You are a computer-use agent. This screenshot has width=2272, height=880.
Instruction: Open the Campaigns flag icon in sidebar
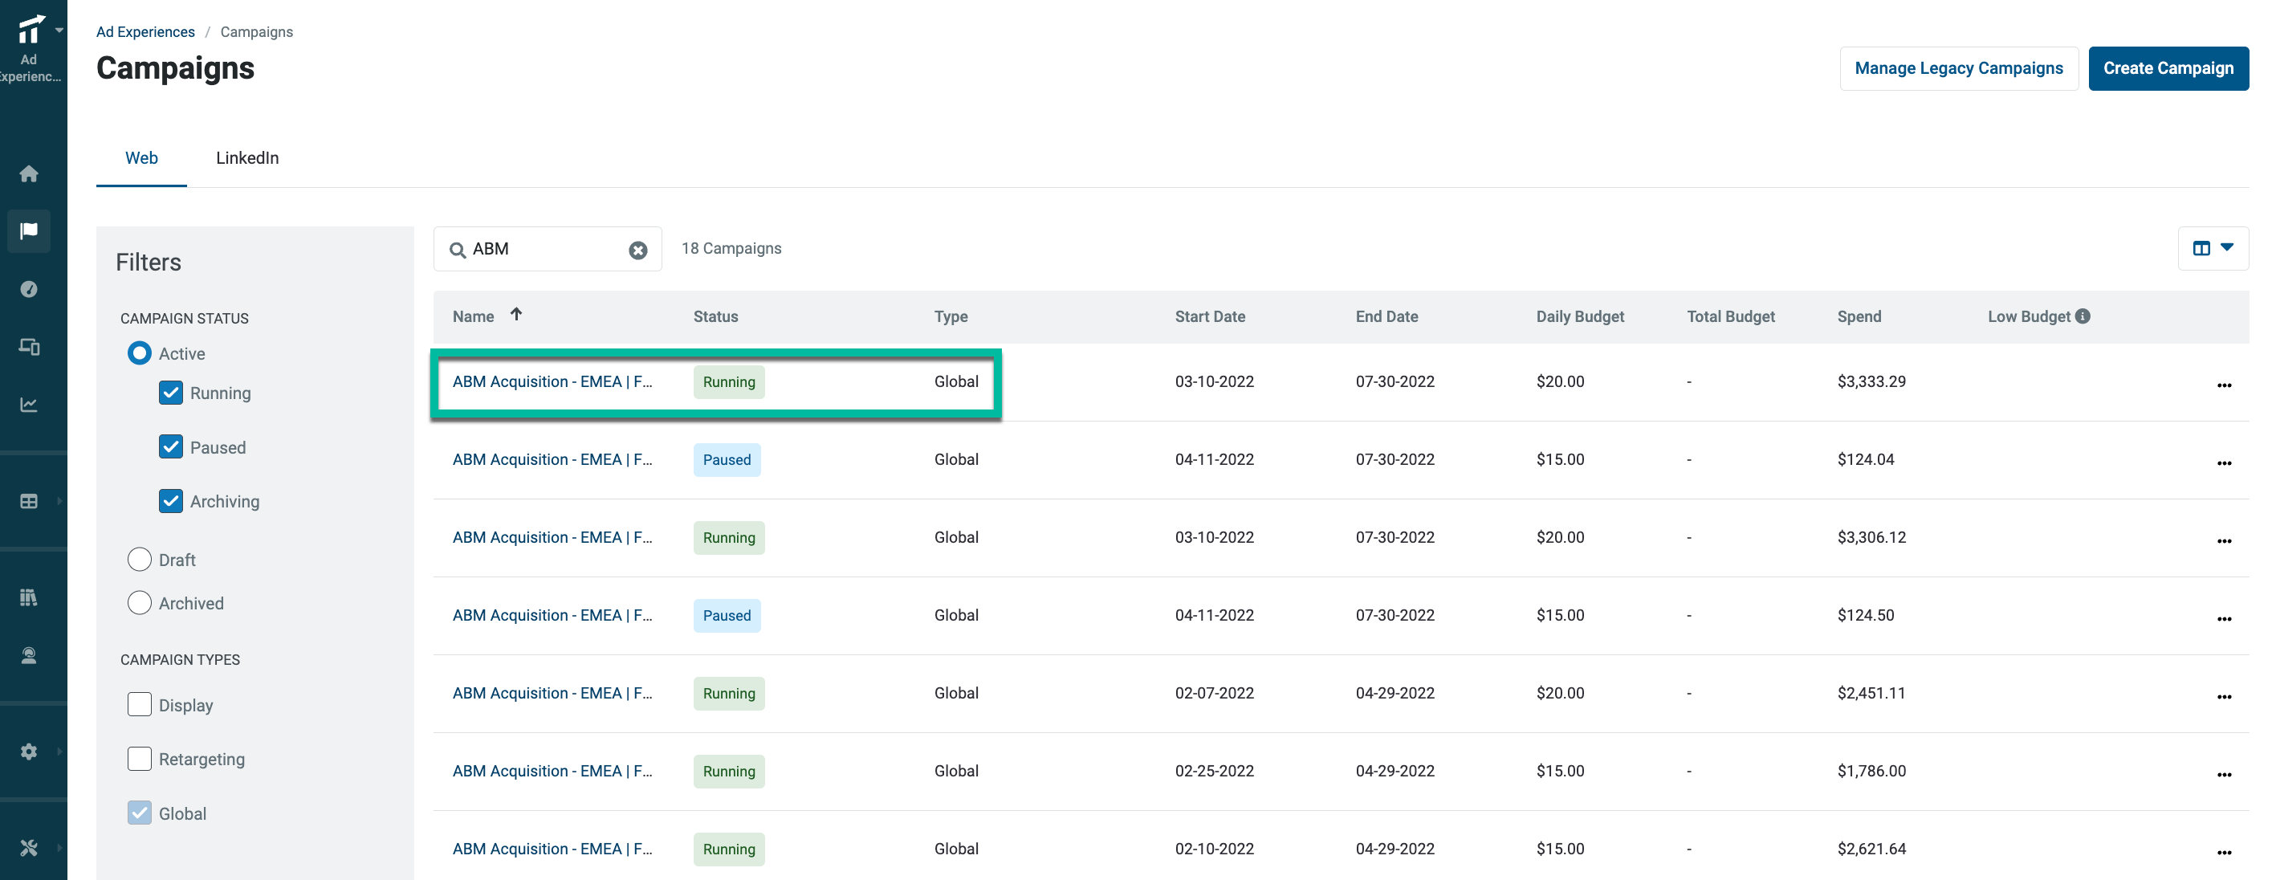[29, 231]
